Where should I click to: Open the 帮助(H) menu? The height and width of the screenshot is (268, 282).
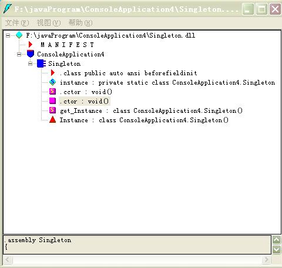(80, 23)
